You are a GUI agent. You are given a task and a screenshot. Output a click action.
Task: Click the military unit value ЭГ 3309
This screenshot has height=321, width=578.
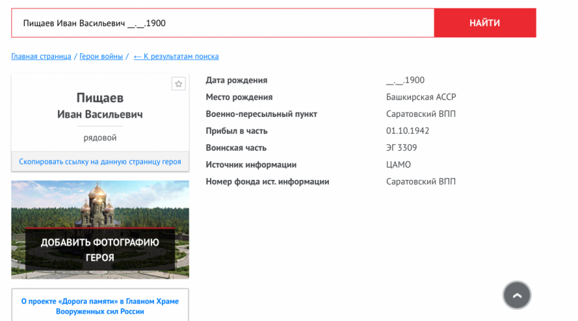click(401, 148)
